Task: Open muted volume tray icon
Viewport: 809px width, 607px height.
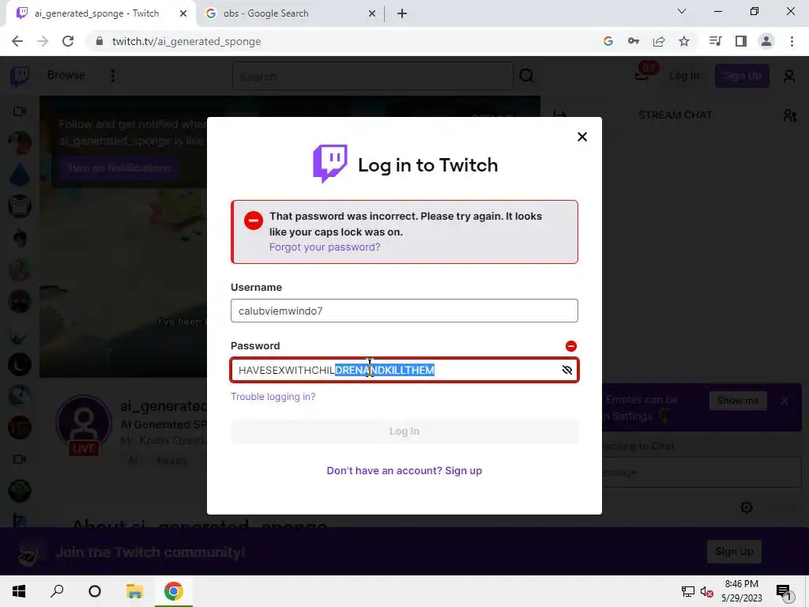Action: click(707, 591)
